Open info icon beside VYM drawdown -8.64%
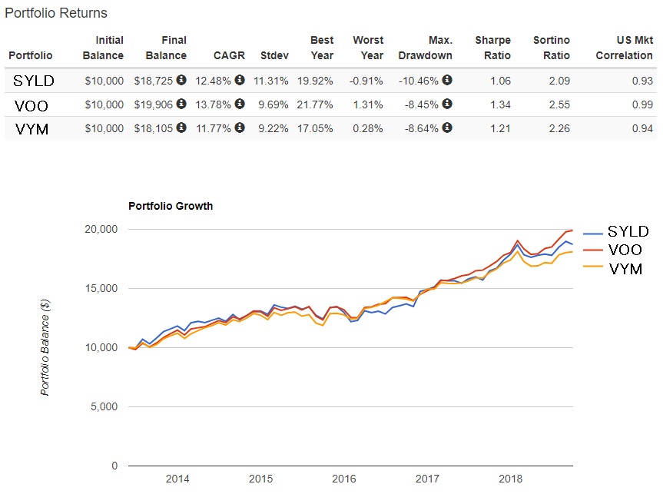This screenshot has height=494, width=663. [x=447, y=128]
